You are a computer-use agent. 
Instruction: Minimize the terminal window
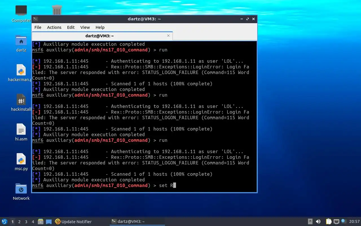point(242,19)
